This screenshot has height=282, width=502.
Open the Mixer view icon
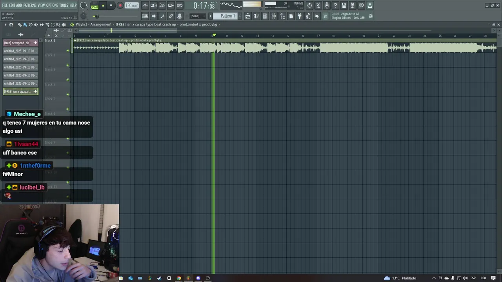274,16
